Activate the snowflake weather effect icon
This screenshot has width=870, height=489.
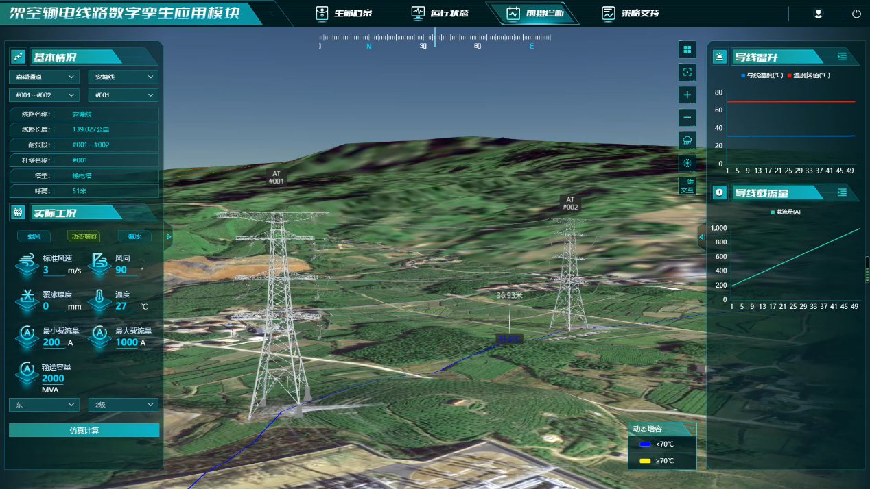(x=687, y=163)
